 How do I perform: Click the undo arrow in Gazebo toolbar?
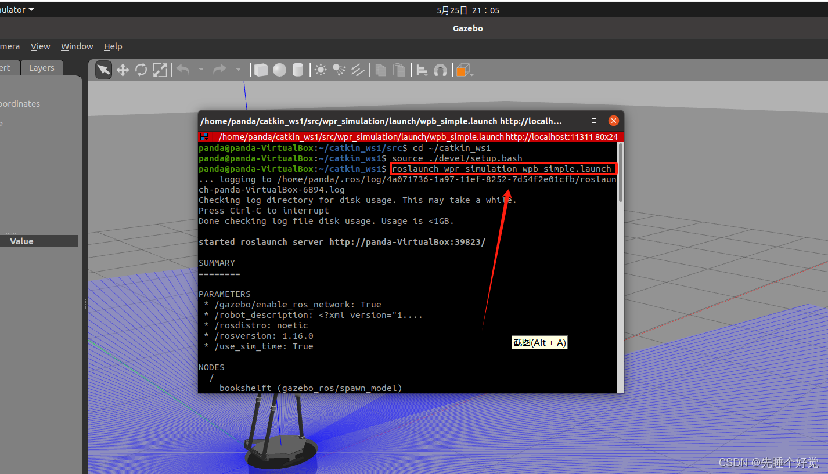pyautogui.click(x=183, y=70)
